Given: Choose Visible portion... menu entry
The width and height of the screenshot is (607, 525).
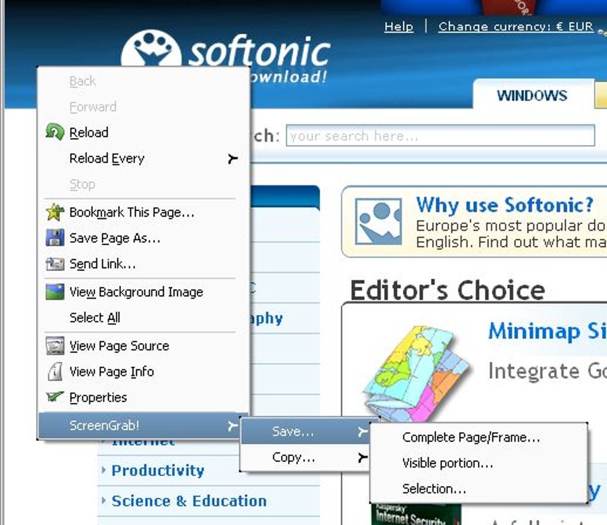Looking at the screenshot, I should point(448,463).
